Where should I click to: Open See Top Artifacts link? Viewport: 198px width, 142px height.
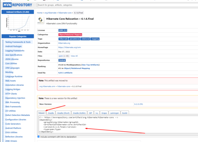coord(90,65)
